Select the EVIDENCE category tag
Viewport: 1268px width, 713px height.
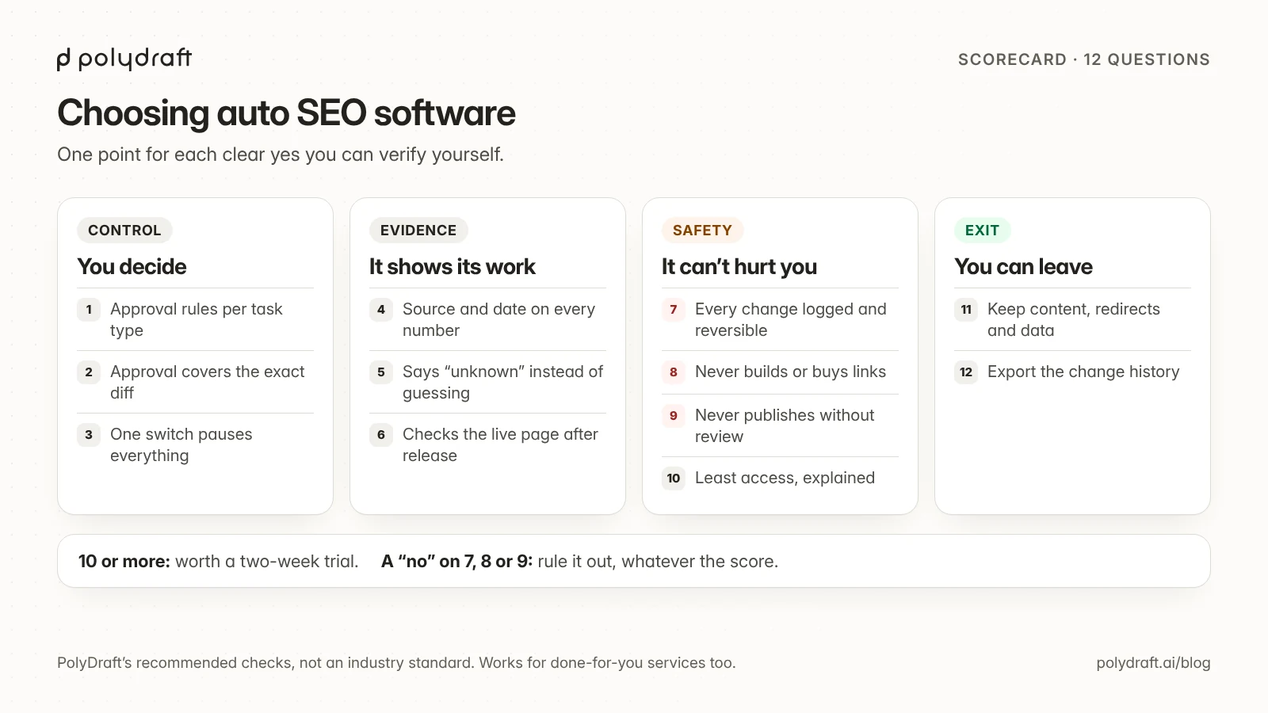[x=418, y=230]
